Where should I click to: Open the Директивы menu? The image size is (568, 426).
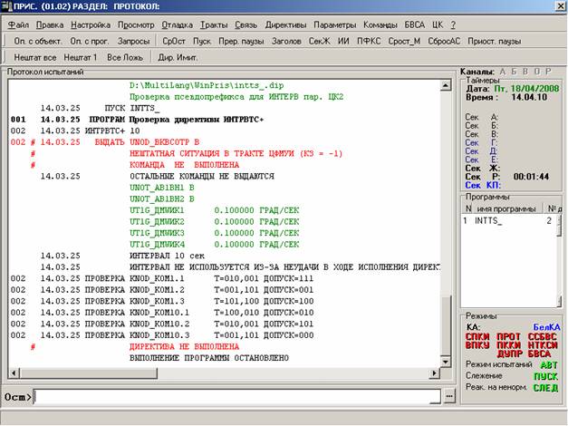(x=285, y=25)
